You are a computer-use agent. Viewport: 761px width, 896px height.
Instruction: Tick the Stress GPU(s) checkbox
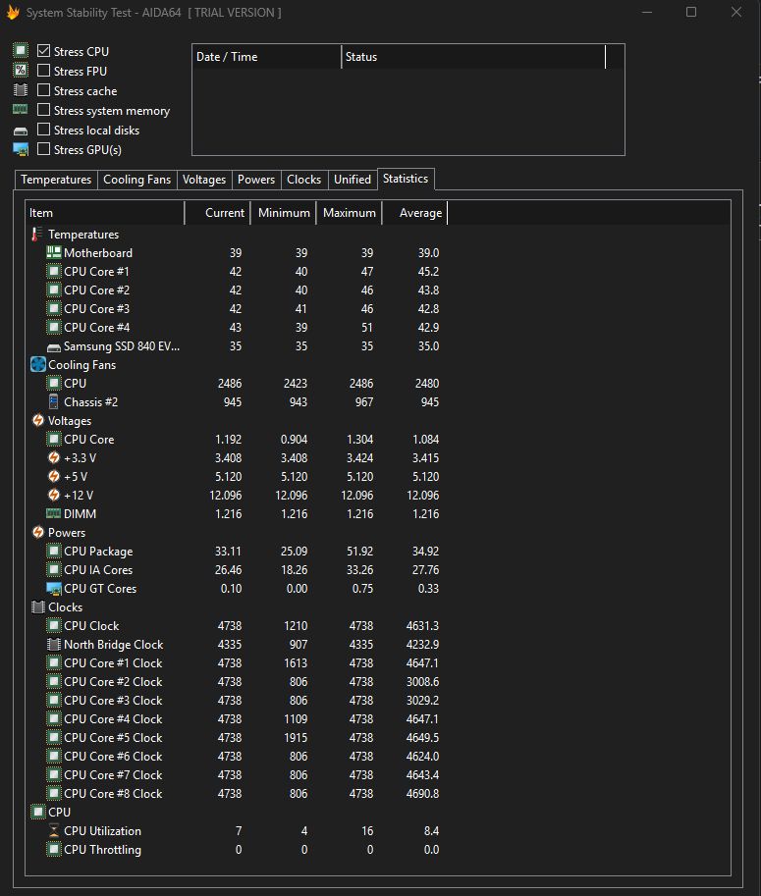44,150
